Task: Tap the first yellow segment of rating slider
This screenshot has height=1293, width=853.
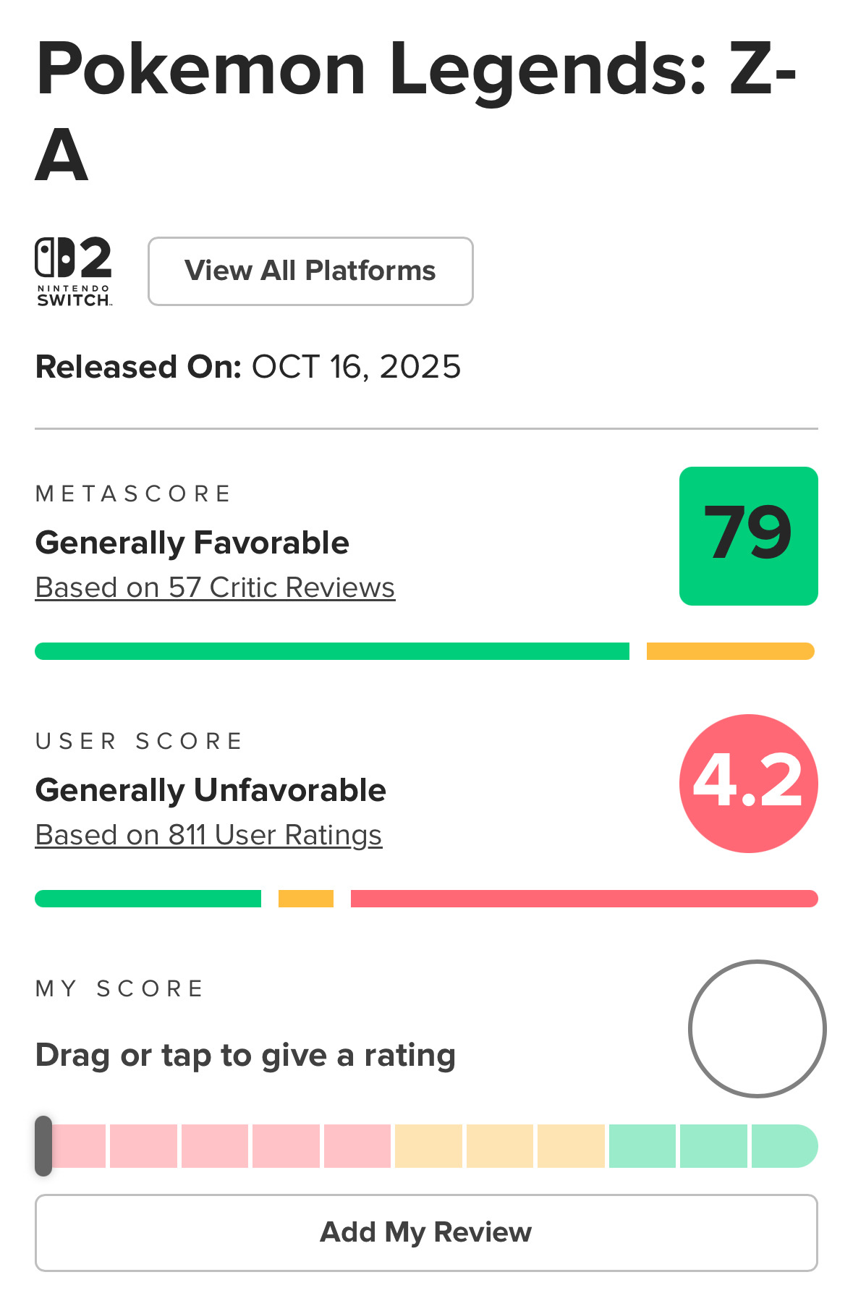Action: point(428,1146)
